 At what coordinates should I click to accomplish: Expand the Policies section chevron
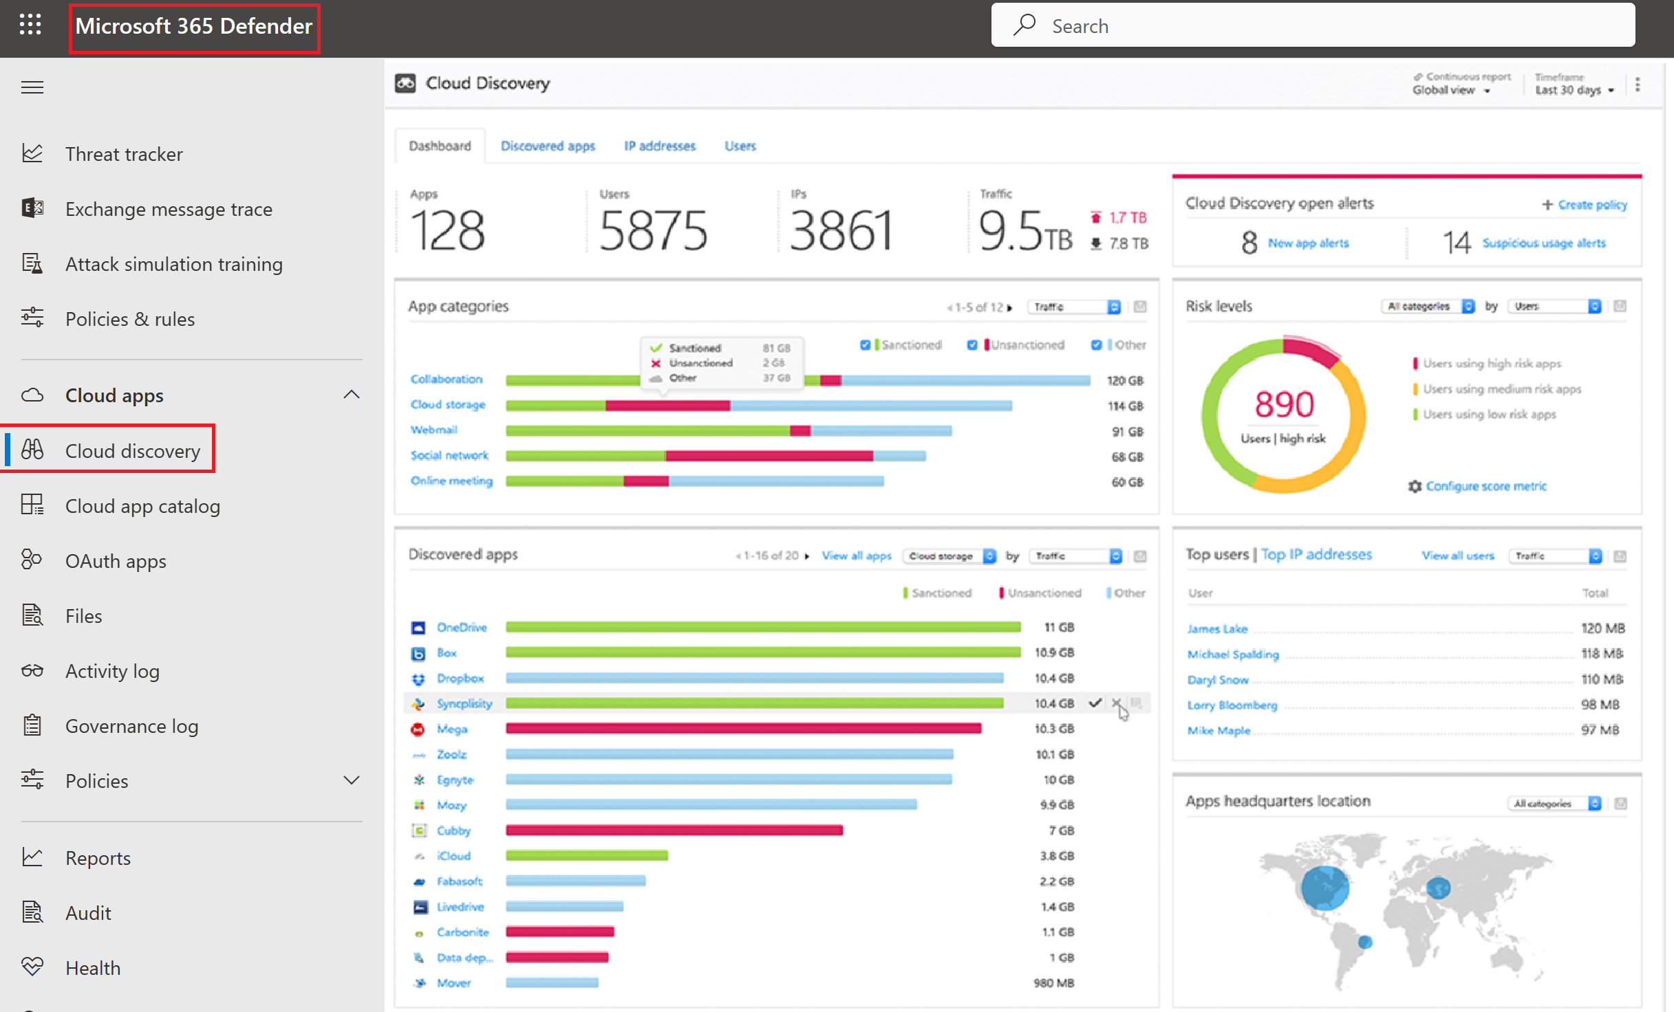click(352, 780)
